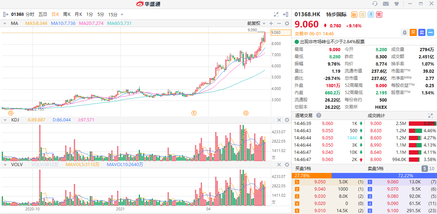Click the orange 买 buy button
The height and width of the screenshot is (214, 437).
(x=413, y=32)
